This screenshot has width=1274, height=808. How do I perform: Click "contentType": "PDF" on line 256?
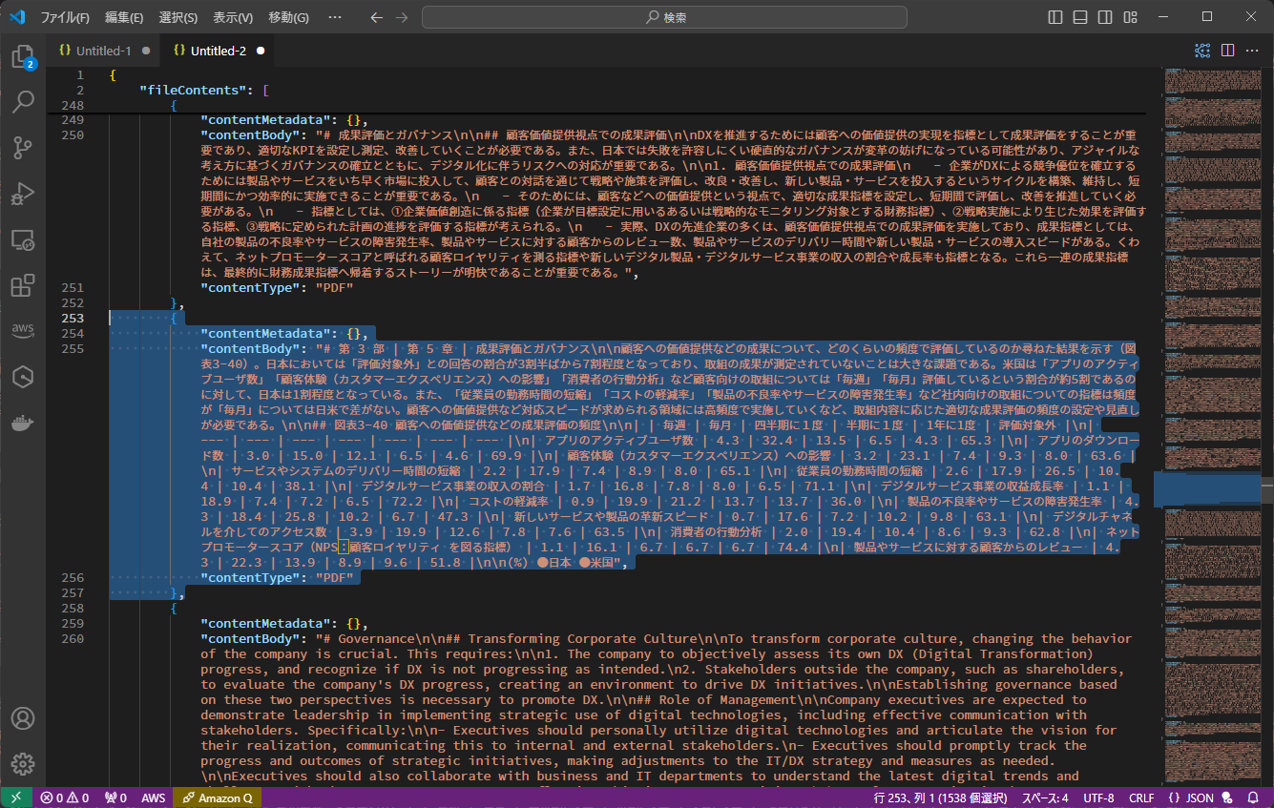coord(277,578)
